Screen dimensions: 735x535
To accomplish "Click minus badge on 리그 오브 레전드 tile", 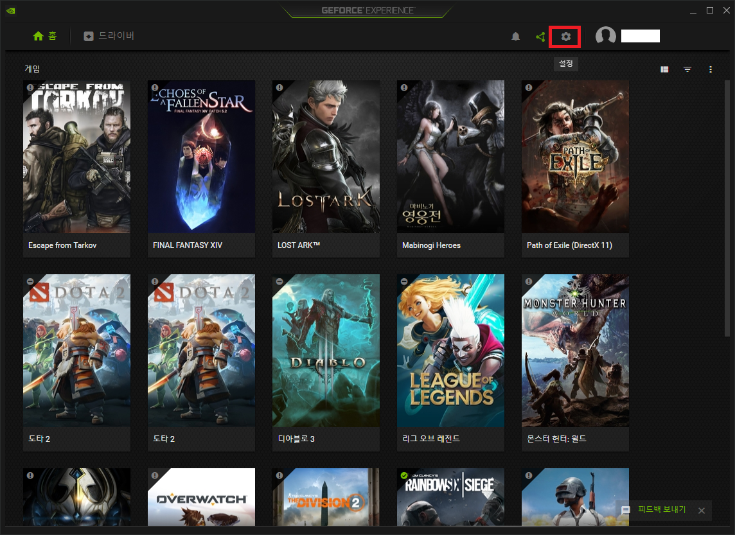I will pyautogui.click(x=404, y=281).
